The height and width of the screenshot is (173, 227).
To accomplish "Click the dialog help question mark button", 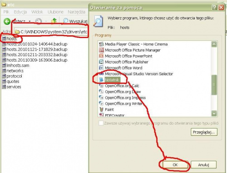I will pyautogui.click(x=215, y=7).
